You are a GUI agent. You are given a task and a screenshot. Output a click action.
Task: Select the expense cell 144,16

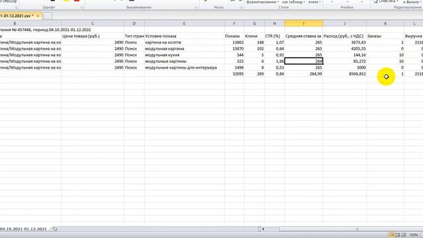(344, 55)
